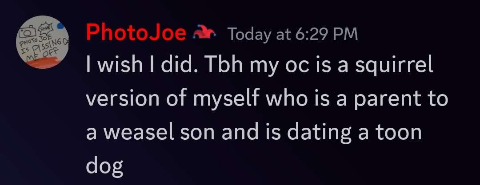The height and width of the screenshot is (185, 480).
Task: Click the 'Today at 6:29 PM' timestamp
Action: [292, 34]
